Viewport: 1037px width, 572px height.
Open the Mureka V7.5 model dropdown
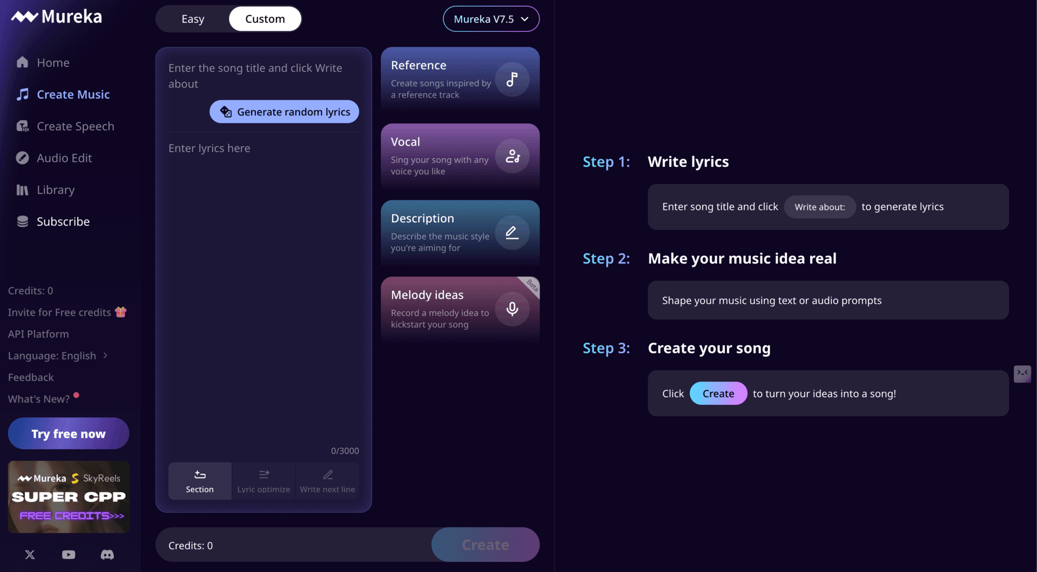[x=491, y=19]
